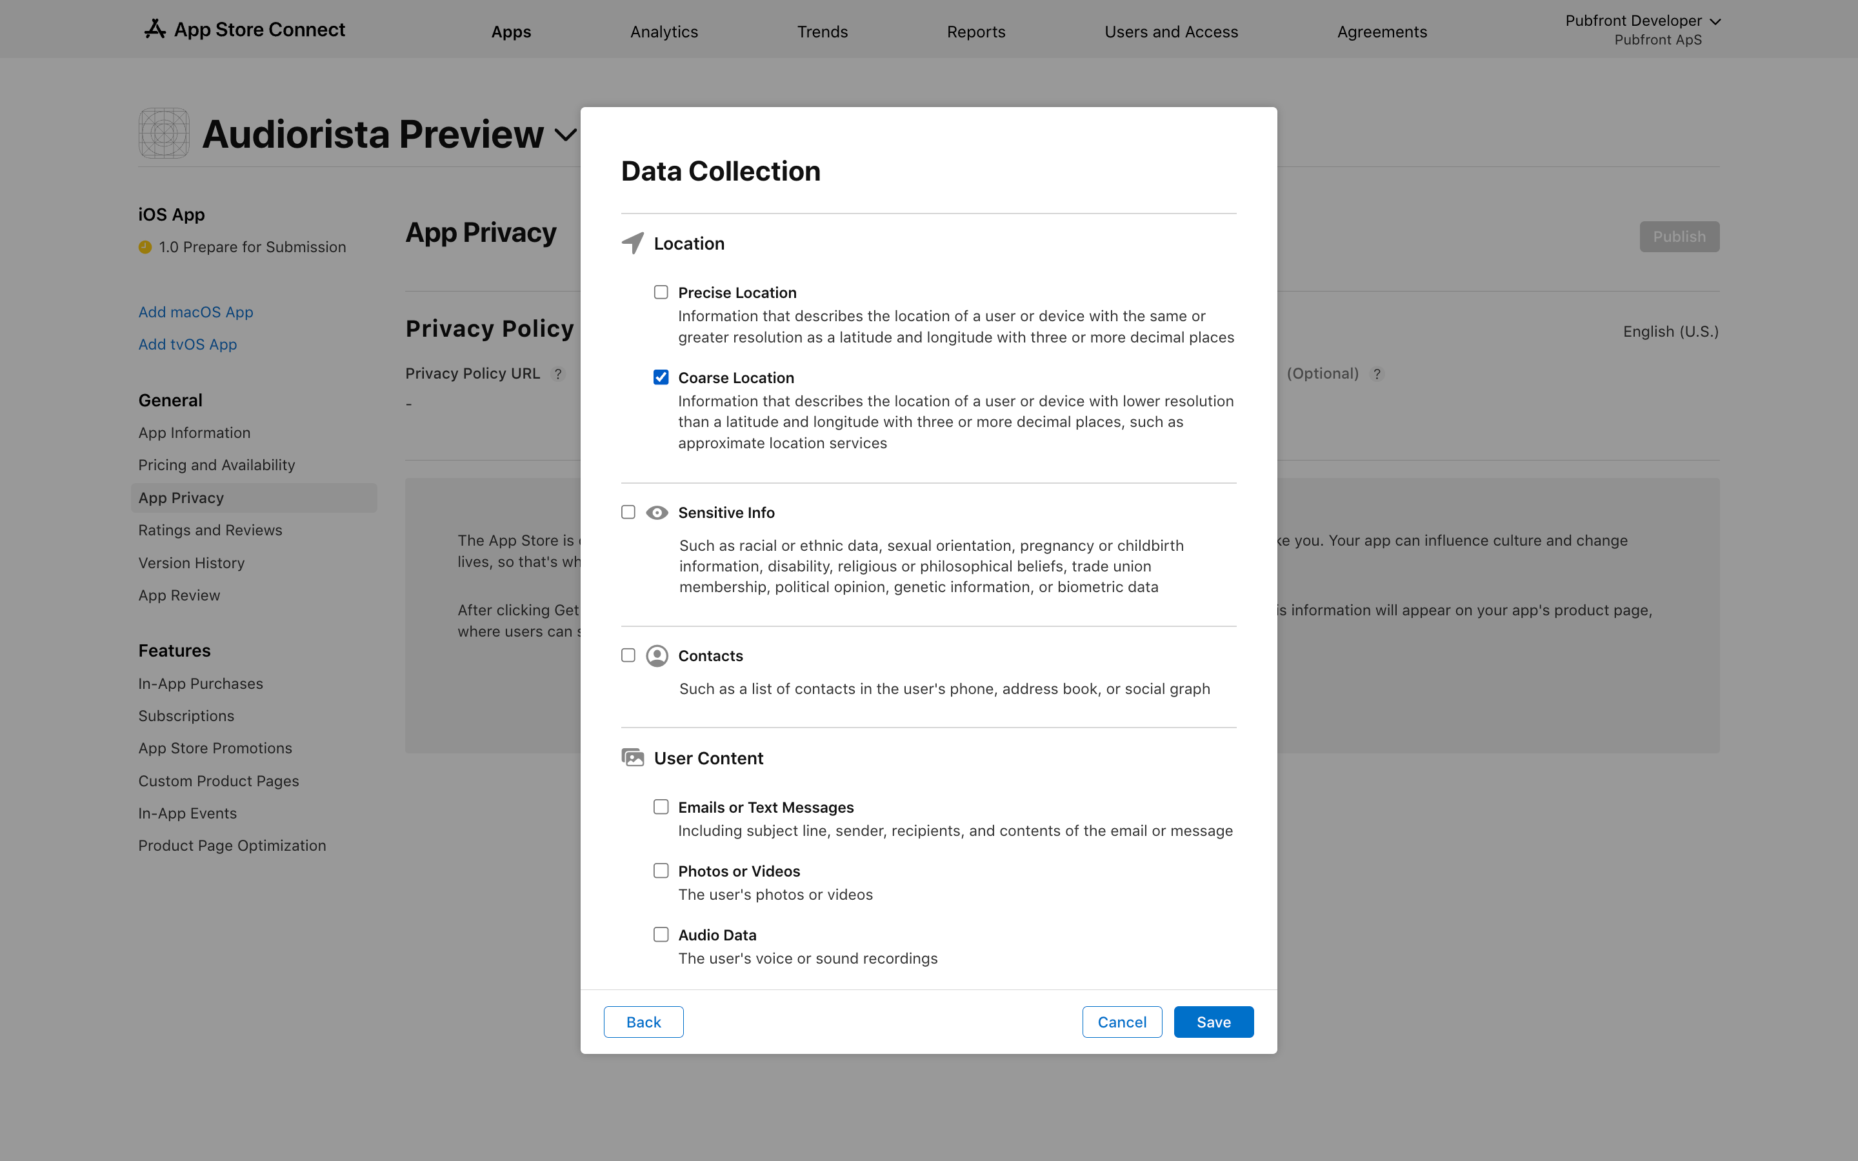This screenshot has width=1858, height=1161.
Task: Save the data collection selections
Action: tap(1213, 1022)
